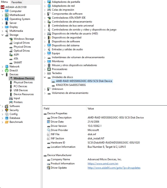Collapse the Unidades de disco node

pos(45,77)
